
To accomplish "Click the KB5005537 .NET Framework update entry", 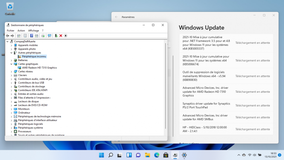I will [x=226, y=43].
